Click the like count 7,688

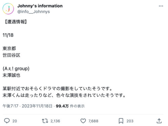[93, 121]
